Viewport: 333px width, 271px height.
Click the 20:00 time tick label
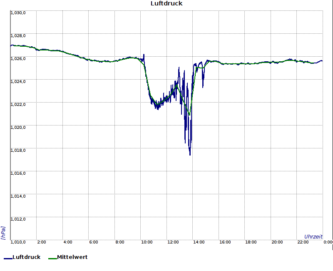[277, 242]
